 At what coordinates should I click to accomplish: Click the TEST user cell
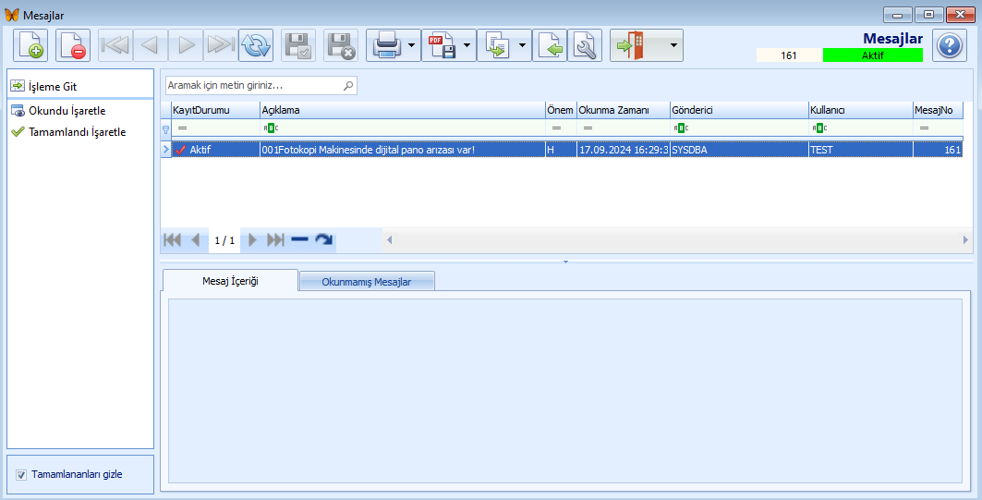coord(860,150)
